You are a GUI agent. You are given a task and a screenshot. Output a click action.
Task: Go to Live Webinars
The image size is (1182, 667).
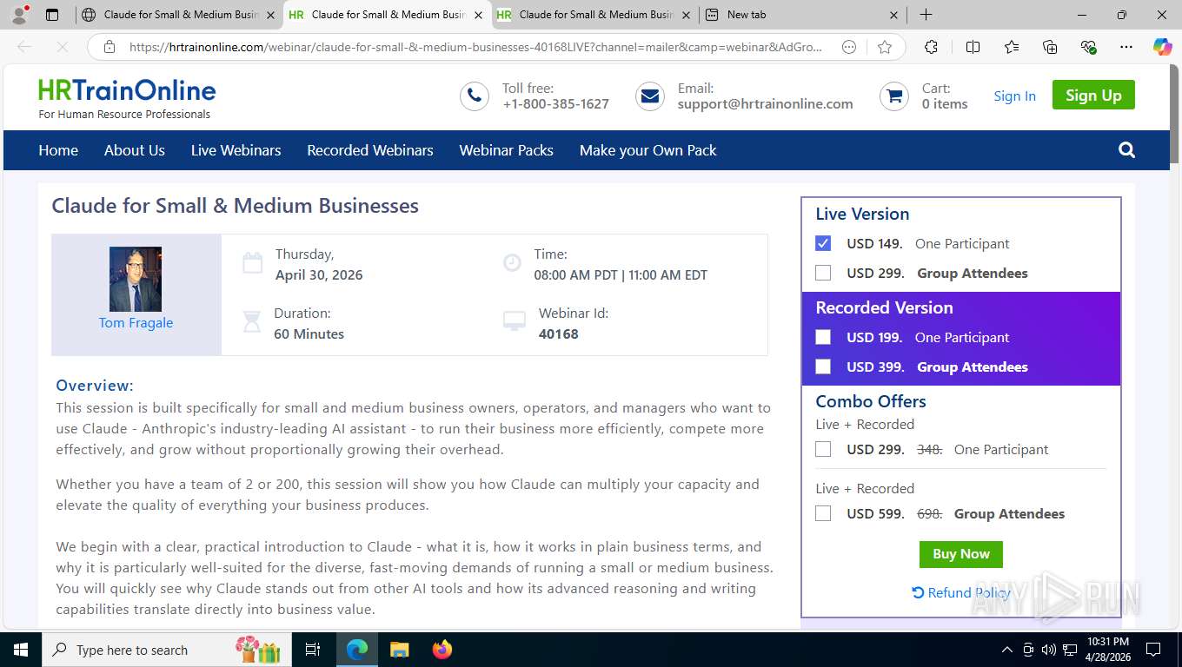(x=236, y=150)
